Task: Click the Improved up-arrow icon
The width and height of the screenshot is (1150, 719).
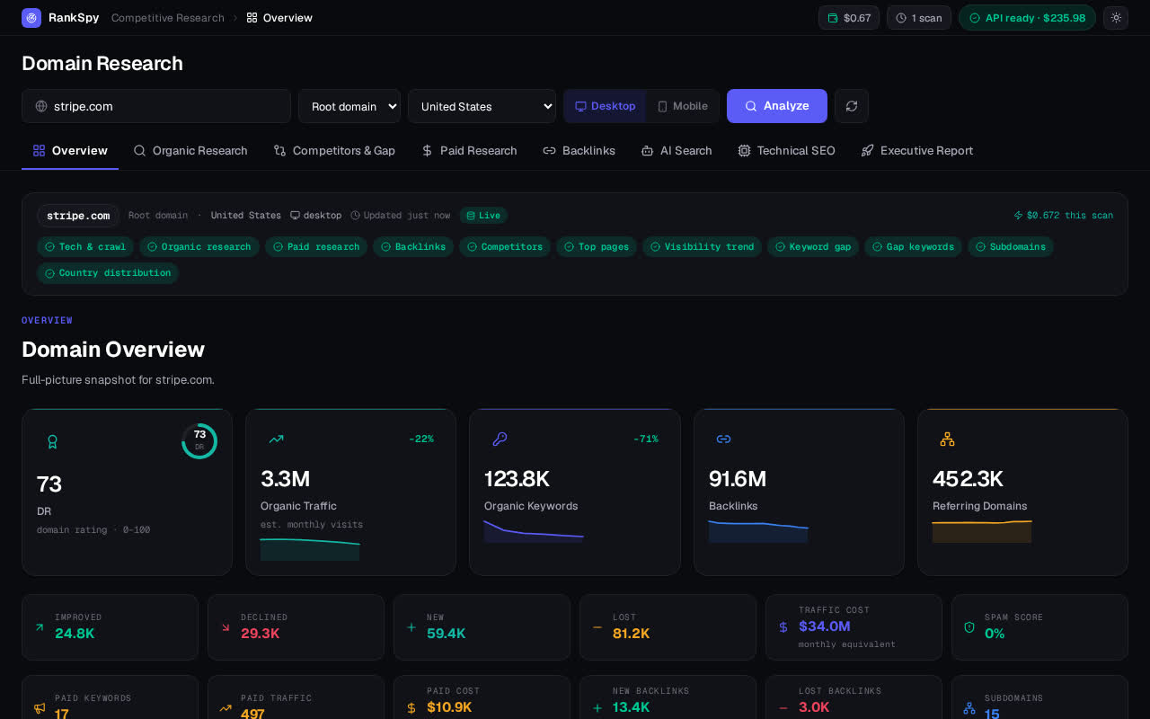Action: point(39,627)
